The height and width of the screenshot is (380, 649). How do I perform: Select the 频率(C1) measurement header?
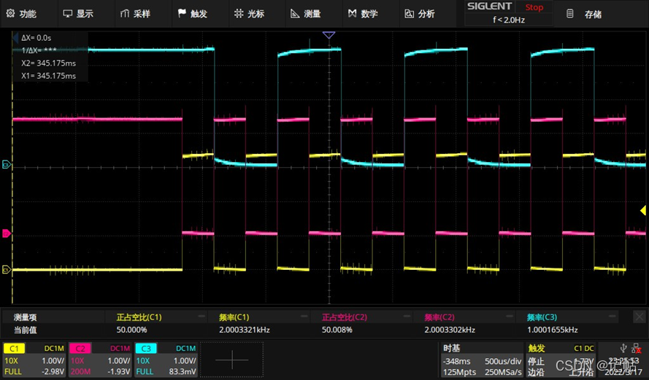[x=234, y=317]
